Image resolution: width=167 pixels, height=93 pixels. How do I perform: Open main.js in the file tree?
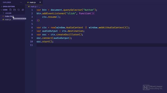(x=8, y=20)
